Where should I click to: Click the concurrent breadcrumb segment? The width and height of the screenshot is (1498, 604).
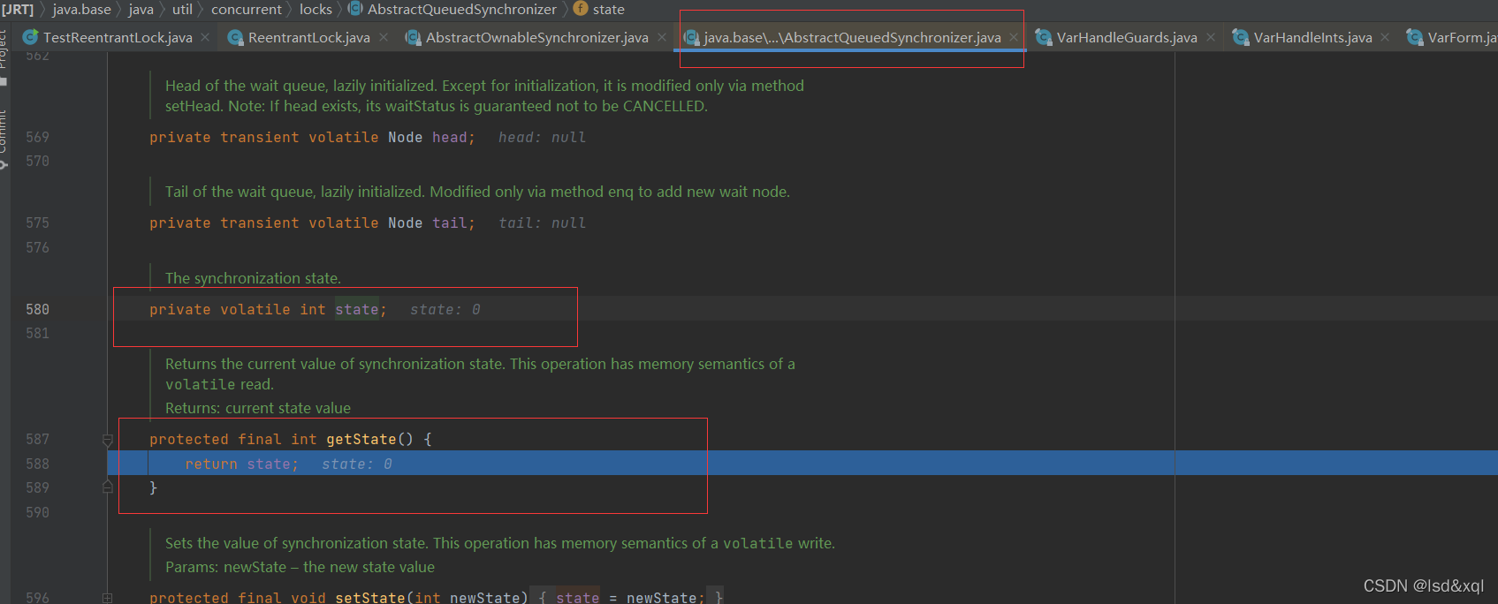point(246,9)
